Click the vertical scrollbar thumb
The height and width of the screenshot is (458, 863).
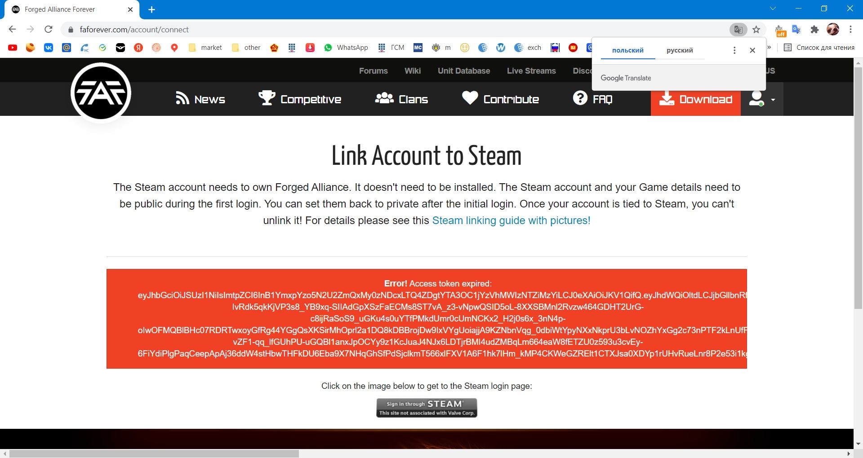click(x=858, y=188)
